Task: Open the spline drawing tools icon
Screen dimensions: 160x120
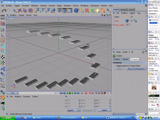Action: coord(81,10)
